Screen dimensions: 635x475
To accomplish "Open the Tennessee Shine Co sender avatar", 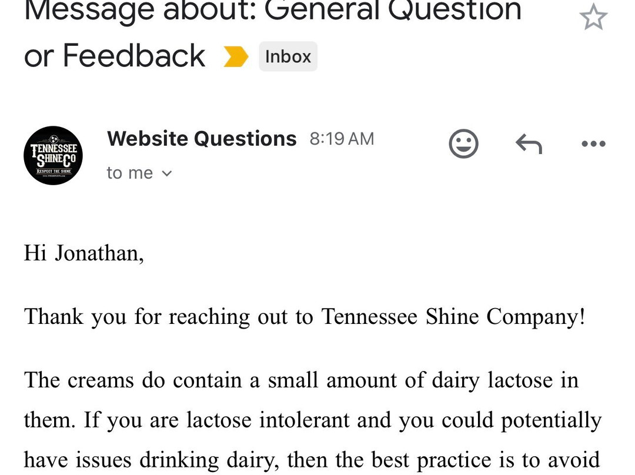I will pyautogui.click(x=53, y=155).
